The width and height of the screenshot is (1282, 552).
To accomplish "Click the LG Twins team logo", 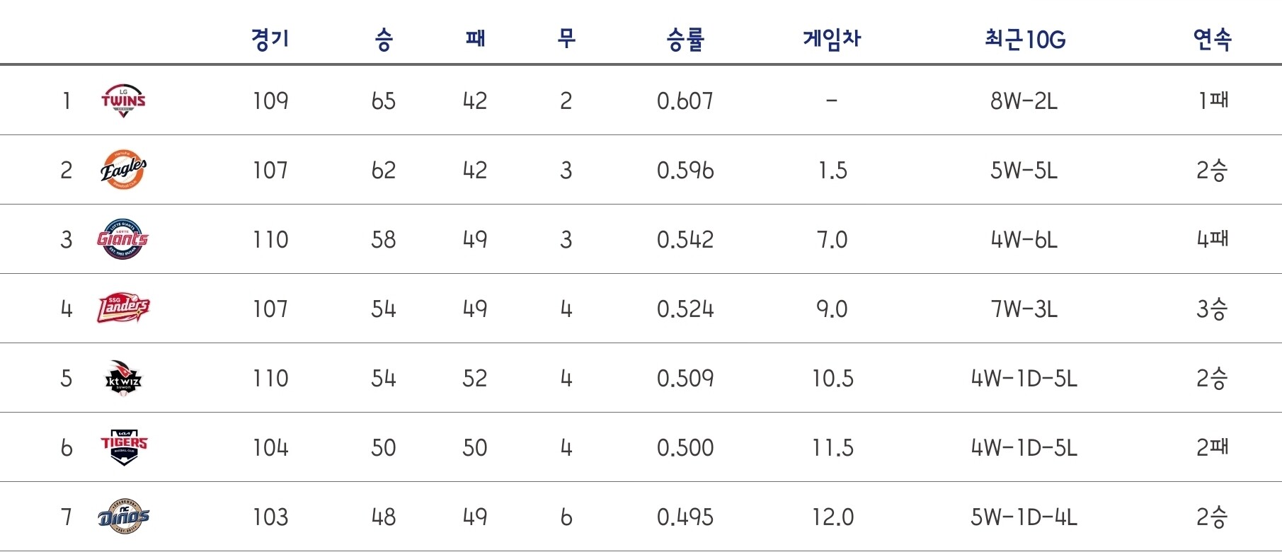I will point(123,100).
